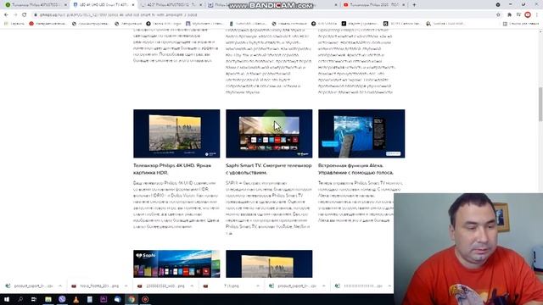Open Calculator from the taskbar
This screenshot has height=305, width=543.
(90, 299)
